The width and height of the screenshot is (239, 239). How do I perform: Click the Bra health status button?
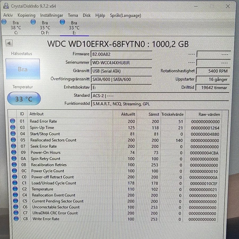[x=23, y=69]
